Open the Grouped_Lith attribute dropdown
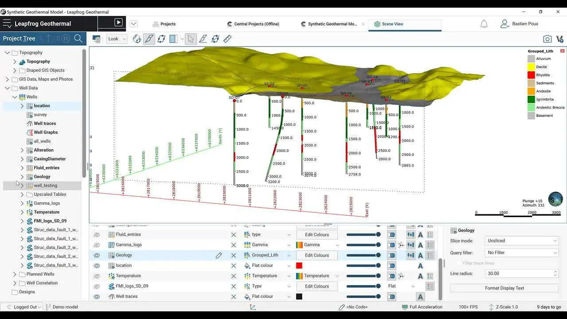 pyautogui.click(x=268, y=255)
